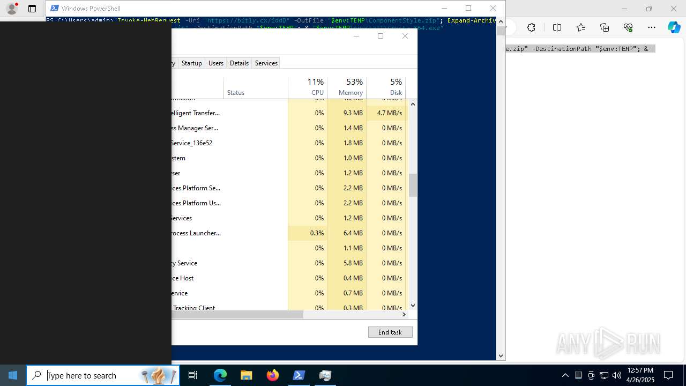This screenshot has height=386, width=686.
Task: Click Task Manager horizontal scroll right arrow
Action: click(404, 315)
